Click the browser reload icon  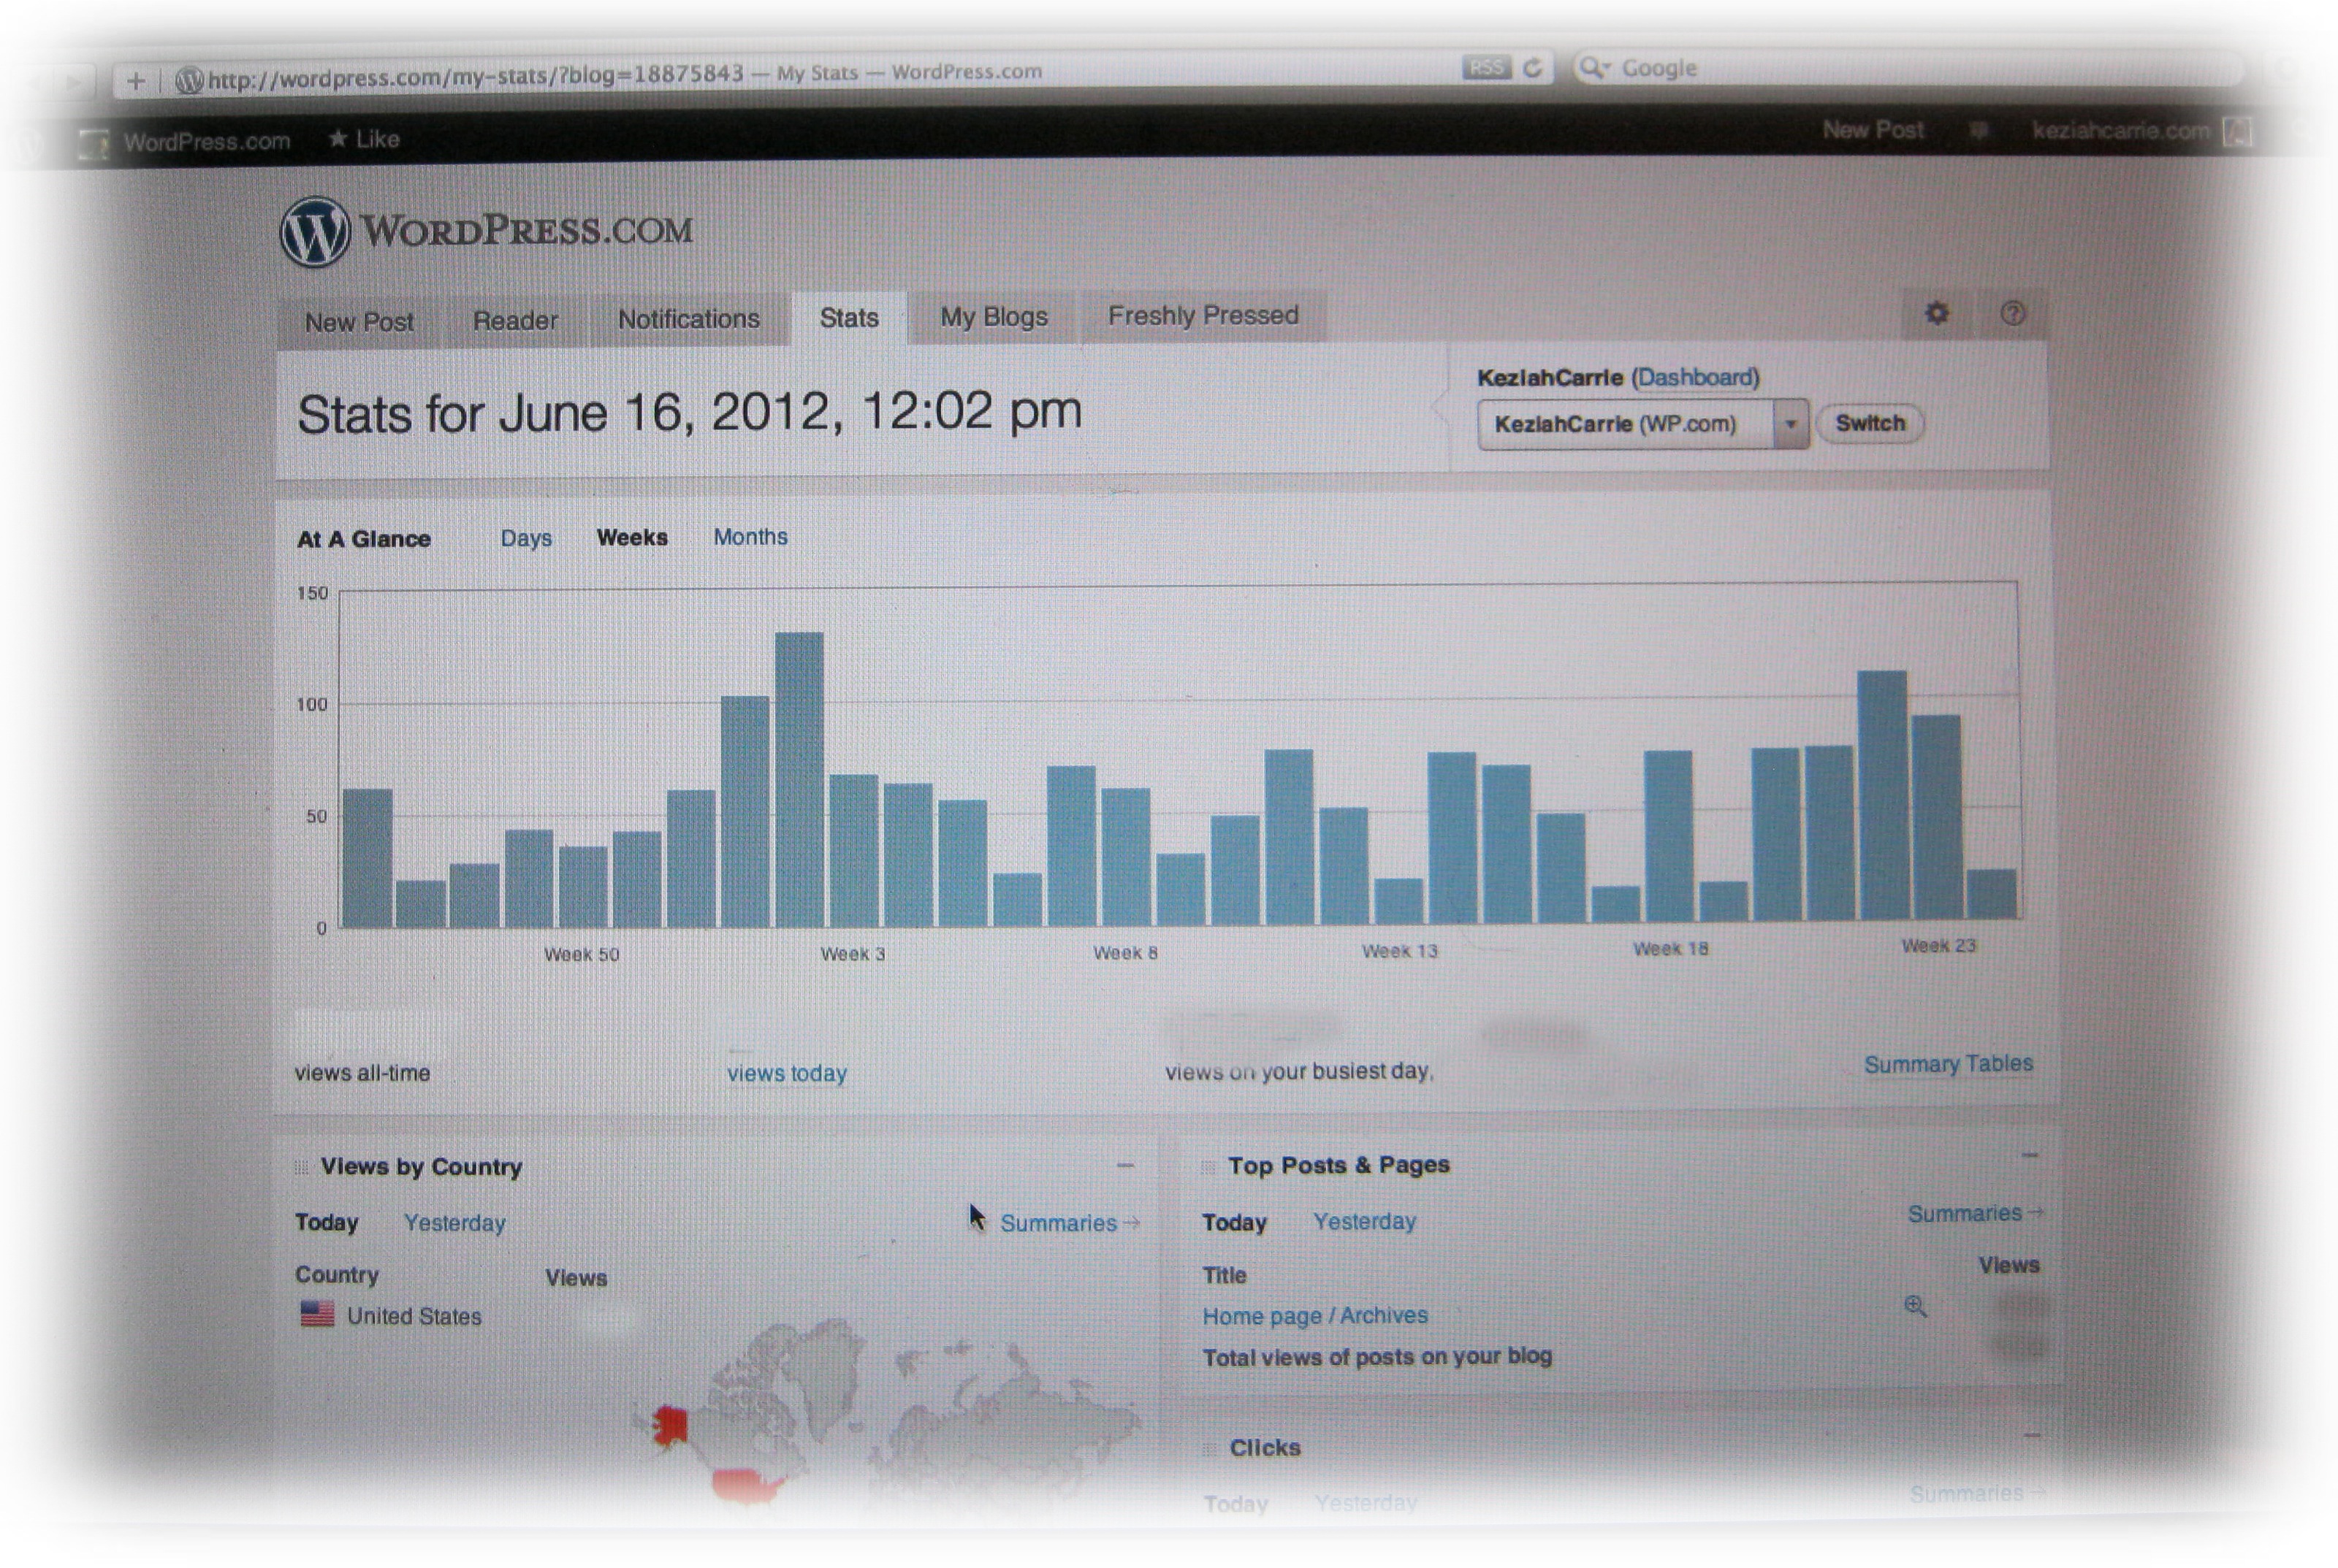coord(1531,68)
